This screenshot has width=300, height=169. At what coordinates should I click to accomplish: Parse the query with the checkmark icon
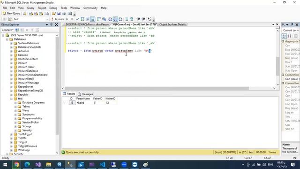pyautogui.click(x=77, y=19)
